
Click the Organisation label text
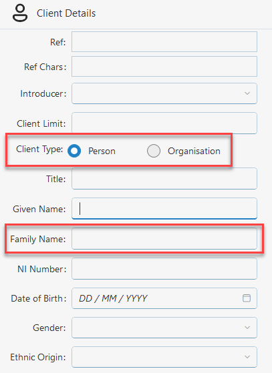[194, 151]
